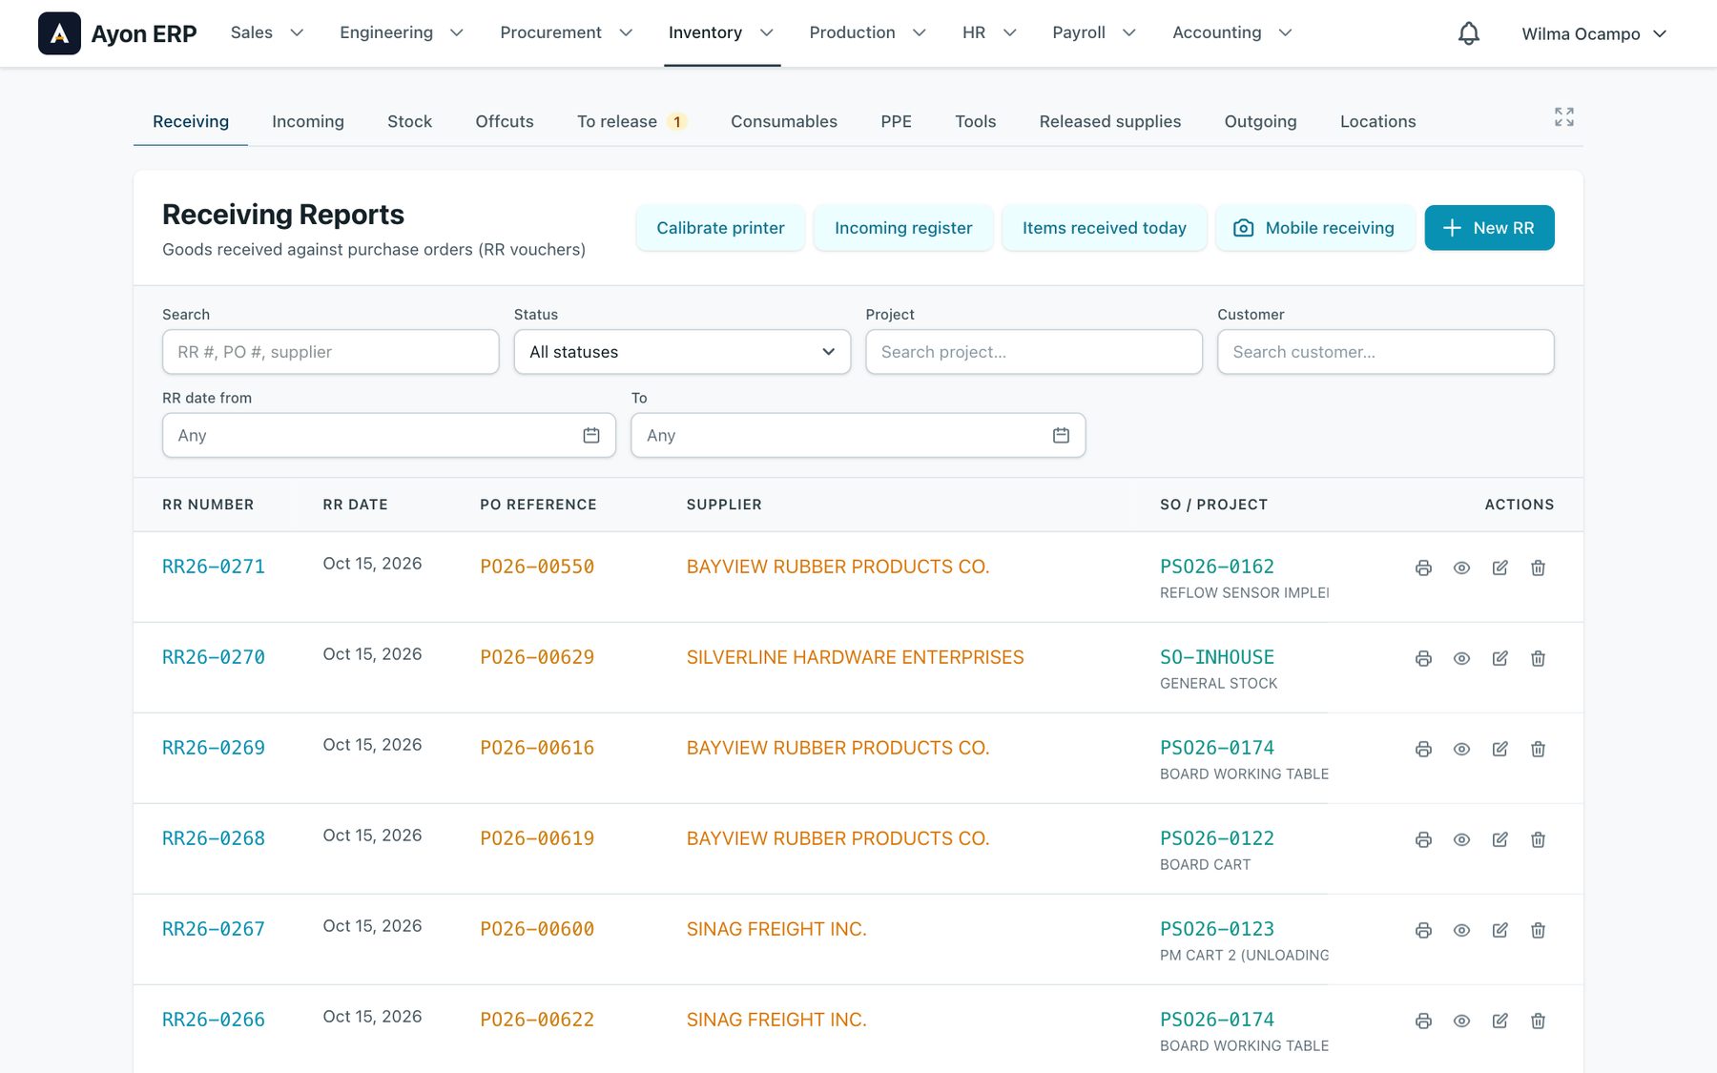
Task: Open the Offcuts tab
Action: pyautogui.click(x=505, y=121)
